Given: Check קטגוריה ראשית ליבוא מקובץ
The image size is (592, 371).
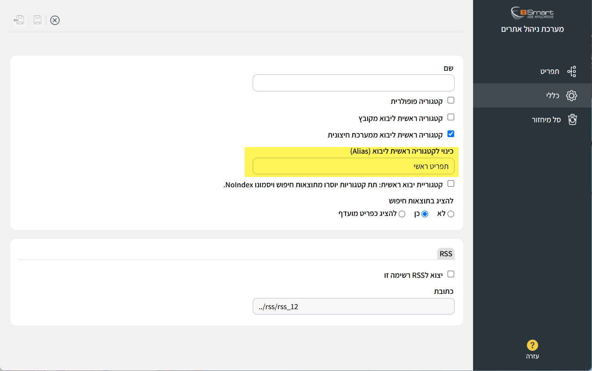Looking at the screenshot, I should [x=451, y=117].
